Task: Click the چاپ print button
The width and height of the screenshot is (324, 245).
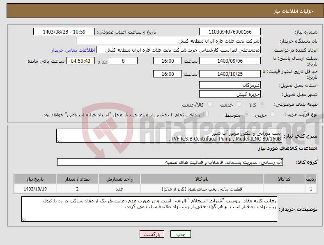Action: click(x=181, y=234)
